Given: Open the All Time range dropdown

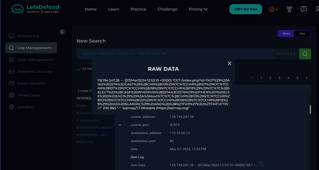Looking at the screenshot, I should 286,54.
